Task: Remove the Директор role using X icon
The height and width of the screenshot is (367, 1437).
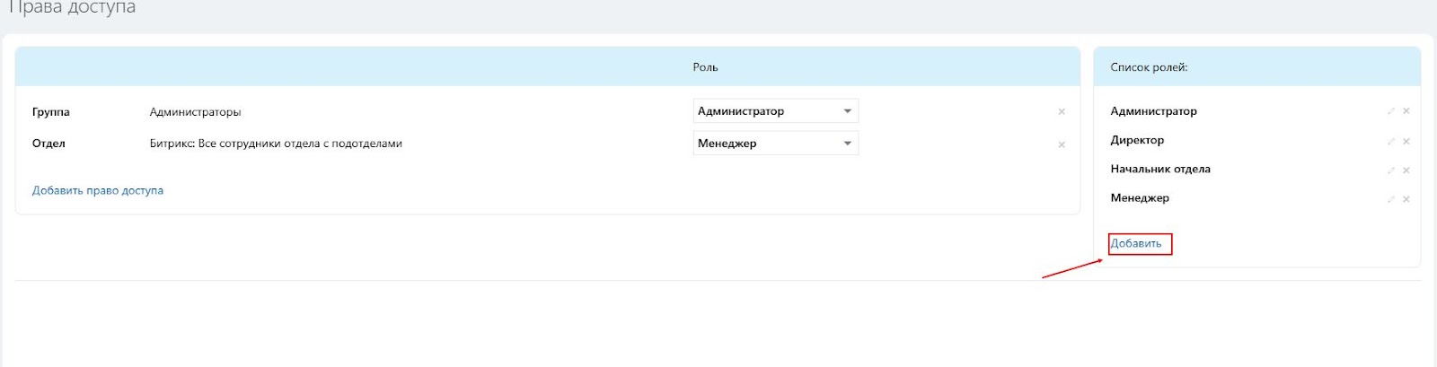Action: [1406, 141]
